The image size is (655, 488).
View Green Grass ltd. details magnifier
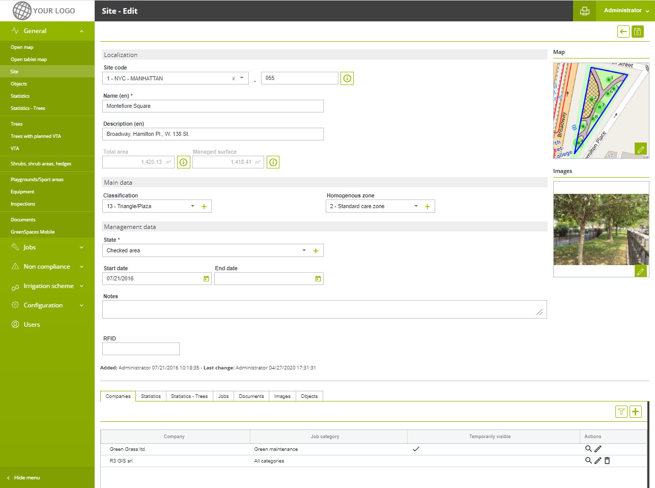coord(588,449)
